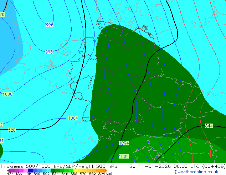
Task: Click the 996 isobar pressure label
Action: point(50,25)
